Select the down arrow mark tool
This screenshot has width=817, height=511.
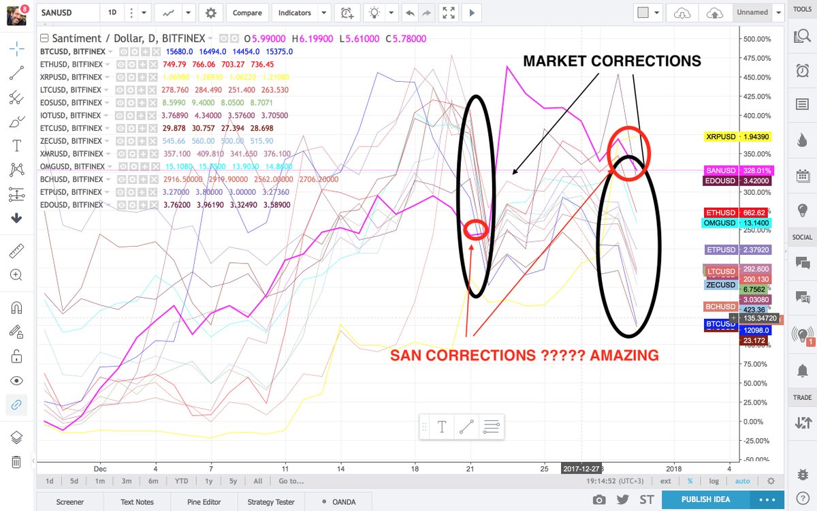click(17, 219)
